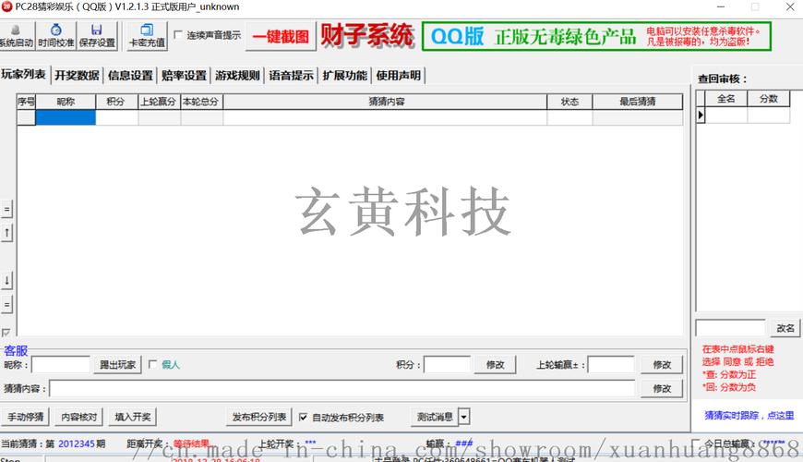Click the move-to-bottom button on left edge
This screenshot has height=462, width=803.
pos(6,305)
